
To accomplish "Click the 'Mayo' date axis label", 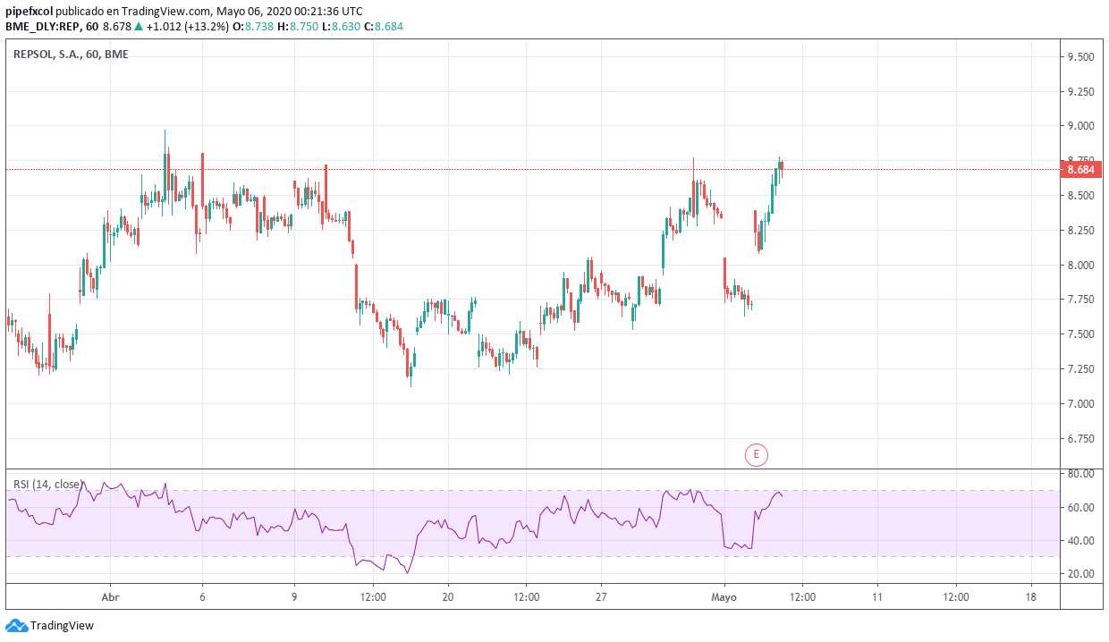I will [724, 596].
